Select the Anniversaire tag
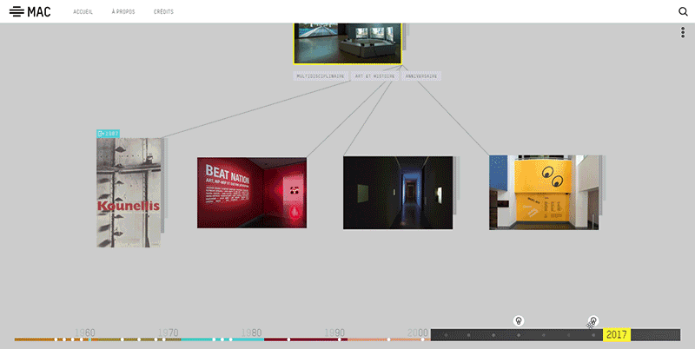 (421, 76)
